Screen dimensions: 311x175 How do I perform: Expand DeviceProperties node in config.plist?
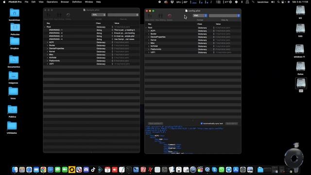click(149, 37)
